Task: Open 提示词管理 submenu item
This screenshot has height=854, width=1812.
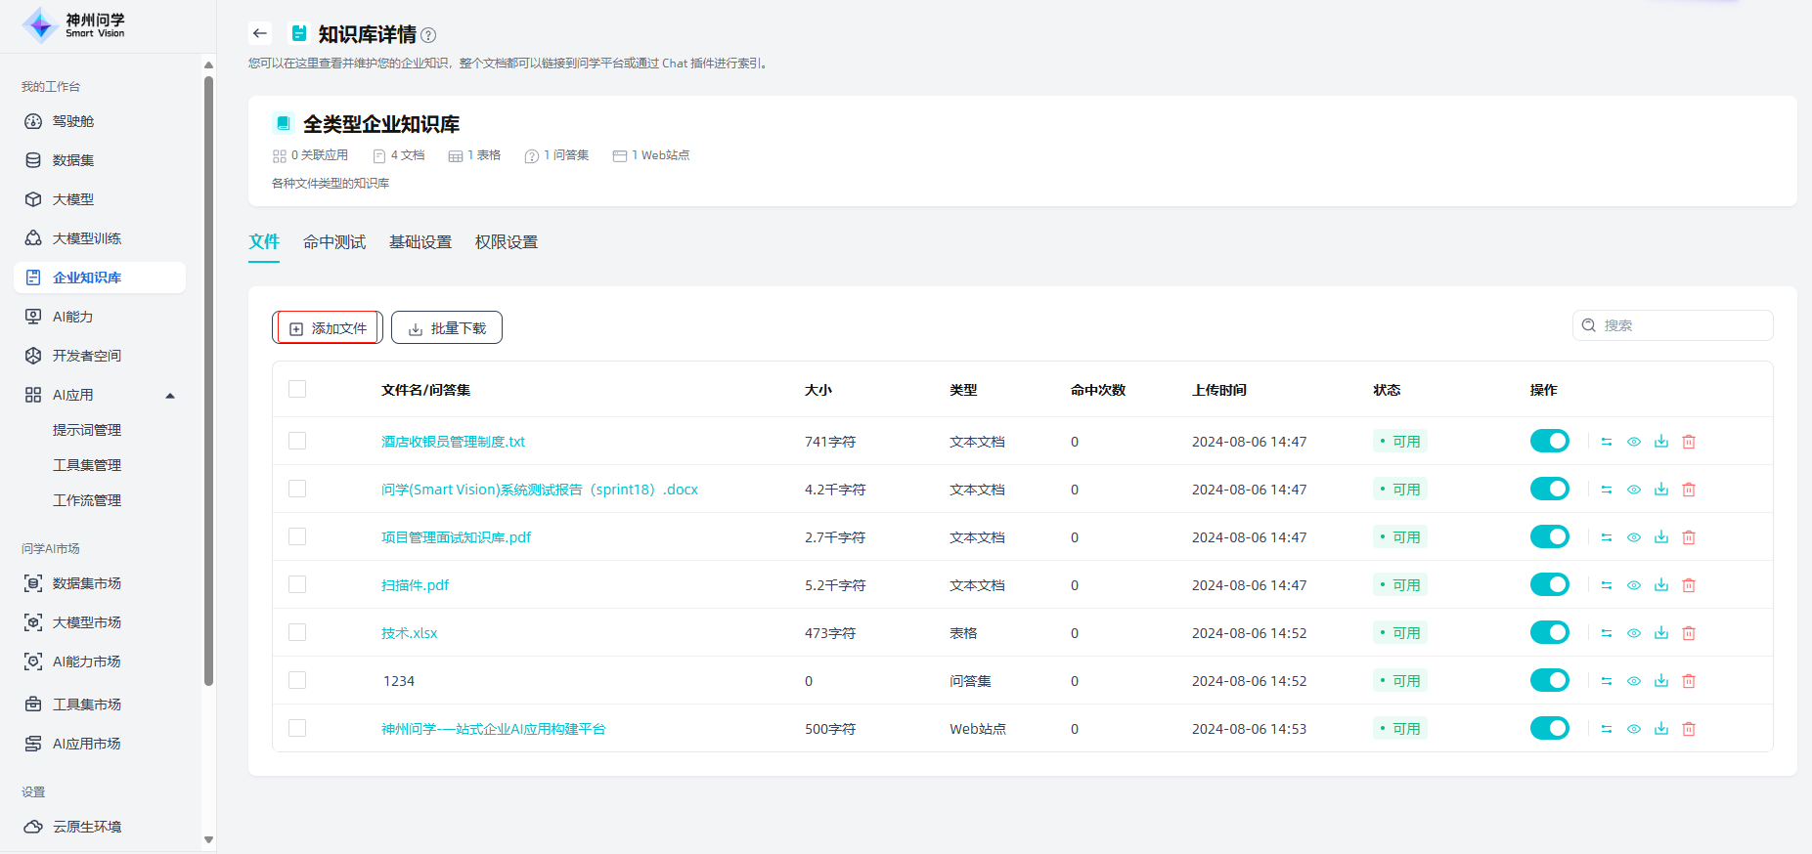Action: [x=87, y=430]
